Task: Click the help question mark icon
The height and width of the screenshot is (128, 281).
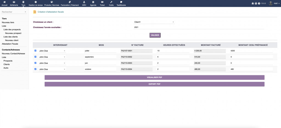Action: tap(259, 3)
